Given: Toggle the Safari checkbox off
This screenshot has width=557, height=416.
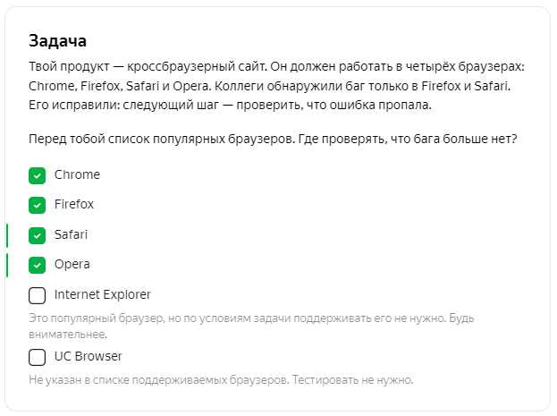Looking at the screenshot, I should pos(37,235).
